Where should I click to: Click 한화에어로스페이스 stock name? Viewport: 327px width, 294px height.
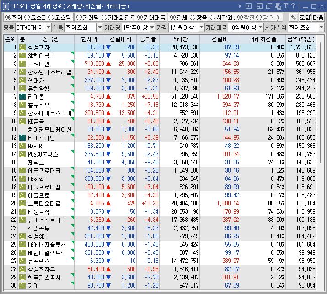50,113
